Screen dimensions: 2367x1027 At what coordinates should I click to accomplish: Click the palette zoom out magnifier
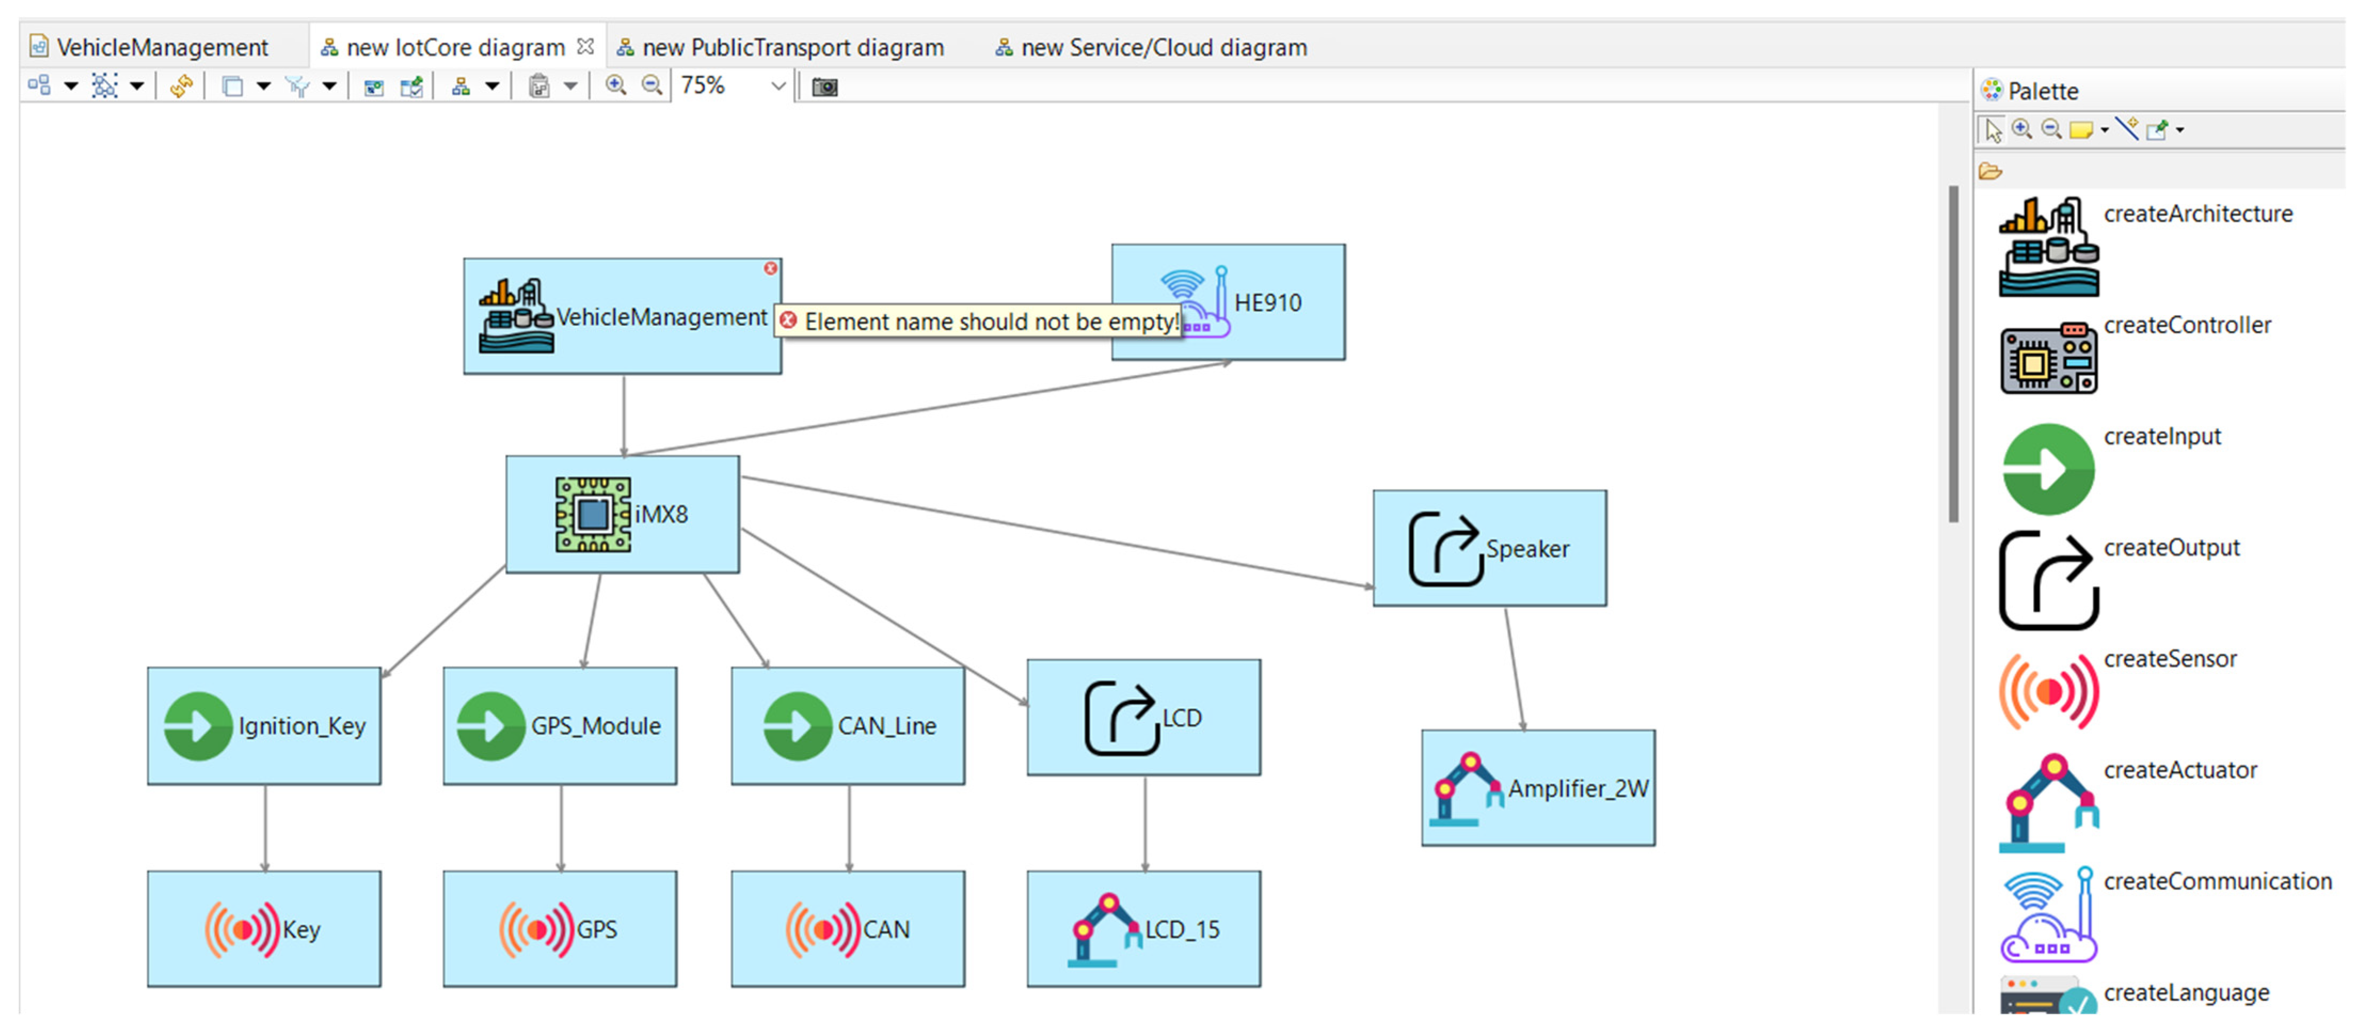2051,130
